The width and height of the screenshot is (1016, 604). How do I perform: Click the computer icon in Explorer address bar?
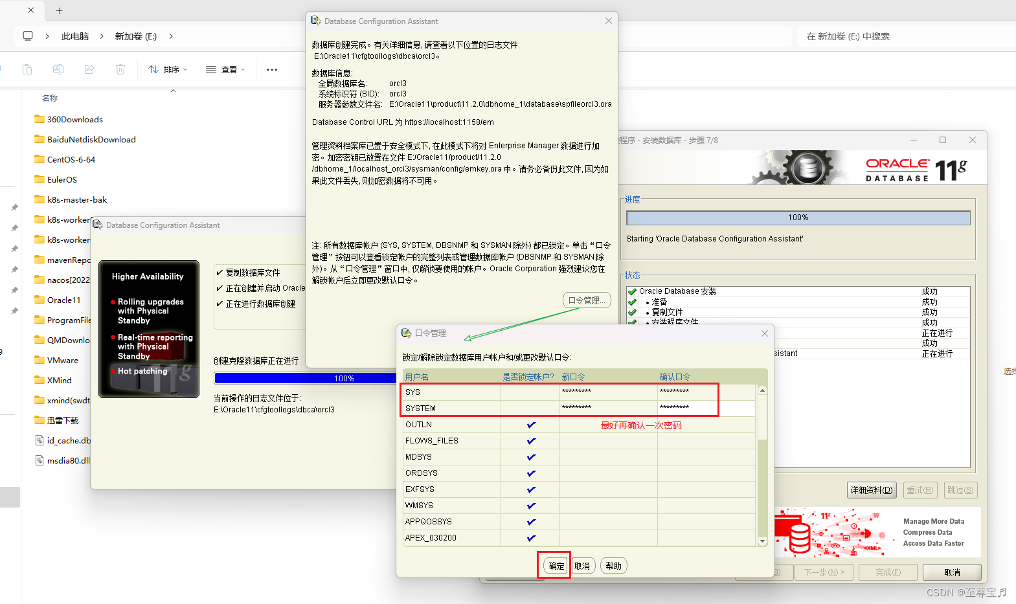coord(28,36)
